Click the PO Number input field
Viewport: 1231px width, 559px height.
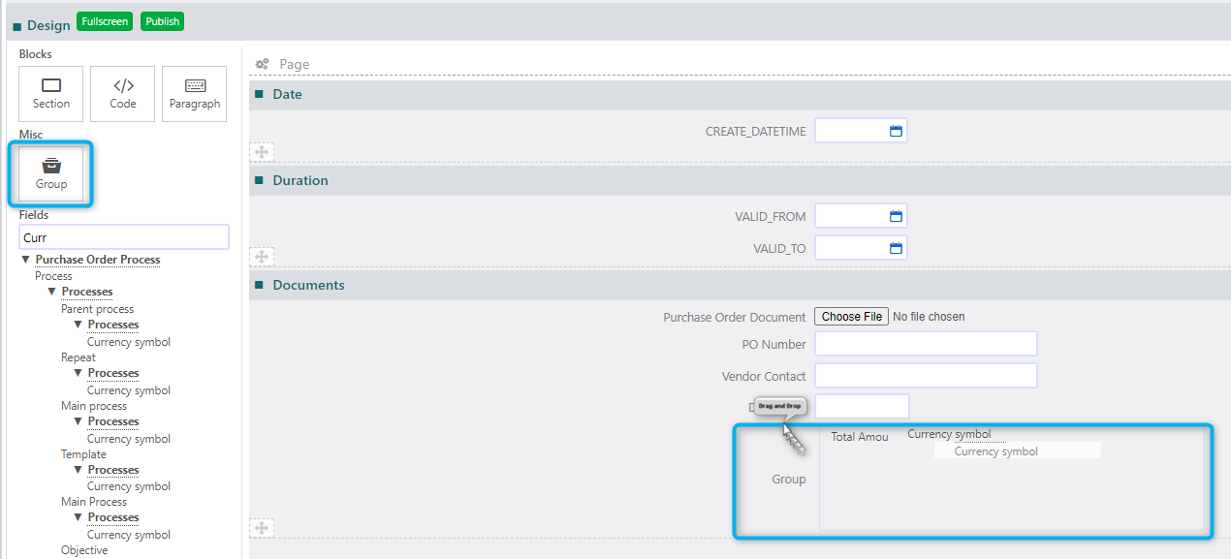[927, 344]
